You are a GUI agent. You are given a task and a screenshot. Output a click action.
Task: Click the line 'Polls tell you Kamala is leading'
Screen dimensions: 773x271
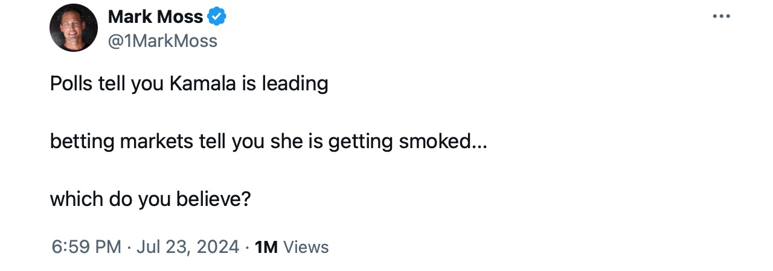(189, 84)
